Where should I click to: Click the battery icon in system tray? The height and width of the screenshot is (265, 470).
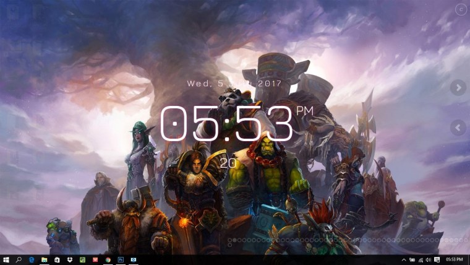click(x=412, y=259)
